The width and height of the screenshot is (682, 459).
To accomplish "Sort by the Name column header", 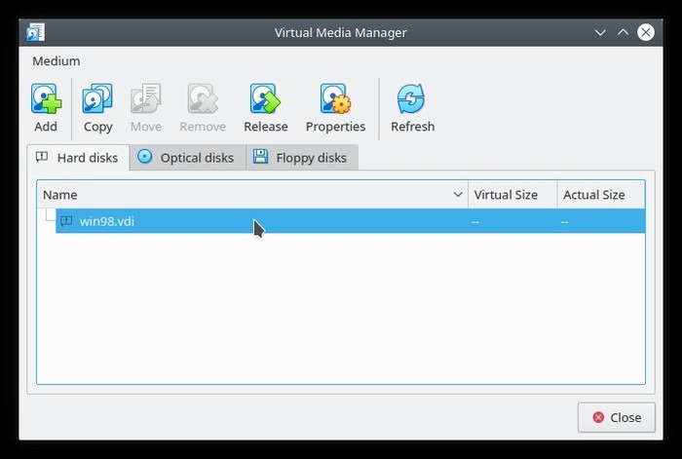I will point(252,195).
